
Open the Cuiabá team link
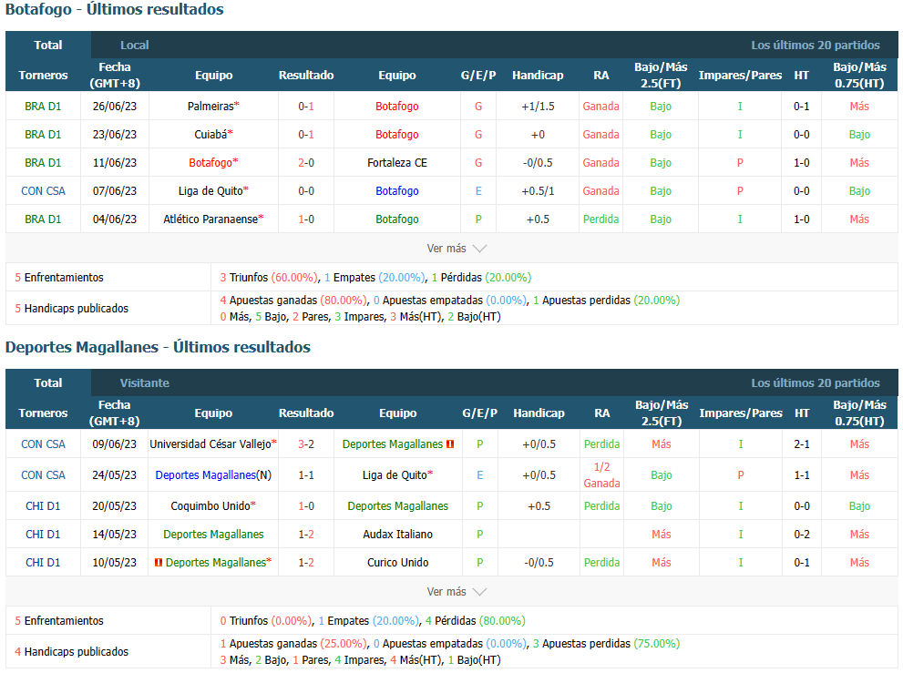pyautogui.click(x=210, y=134)
